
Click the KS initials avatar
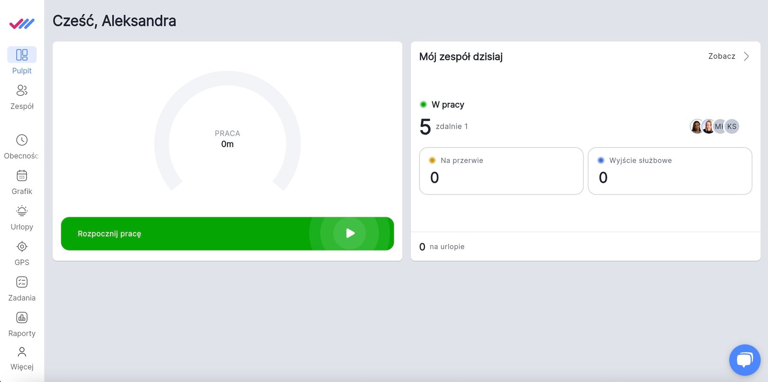tap(732, 126)
